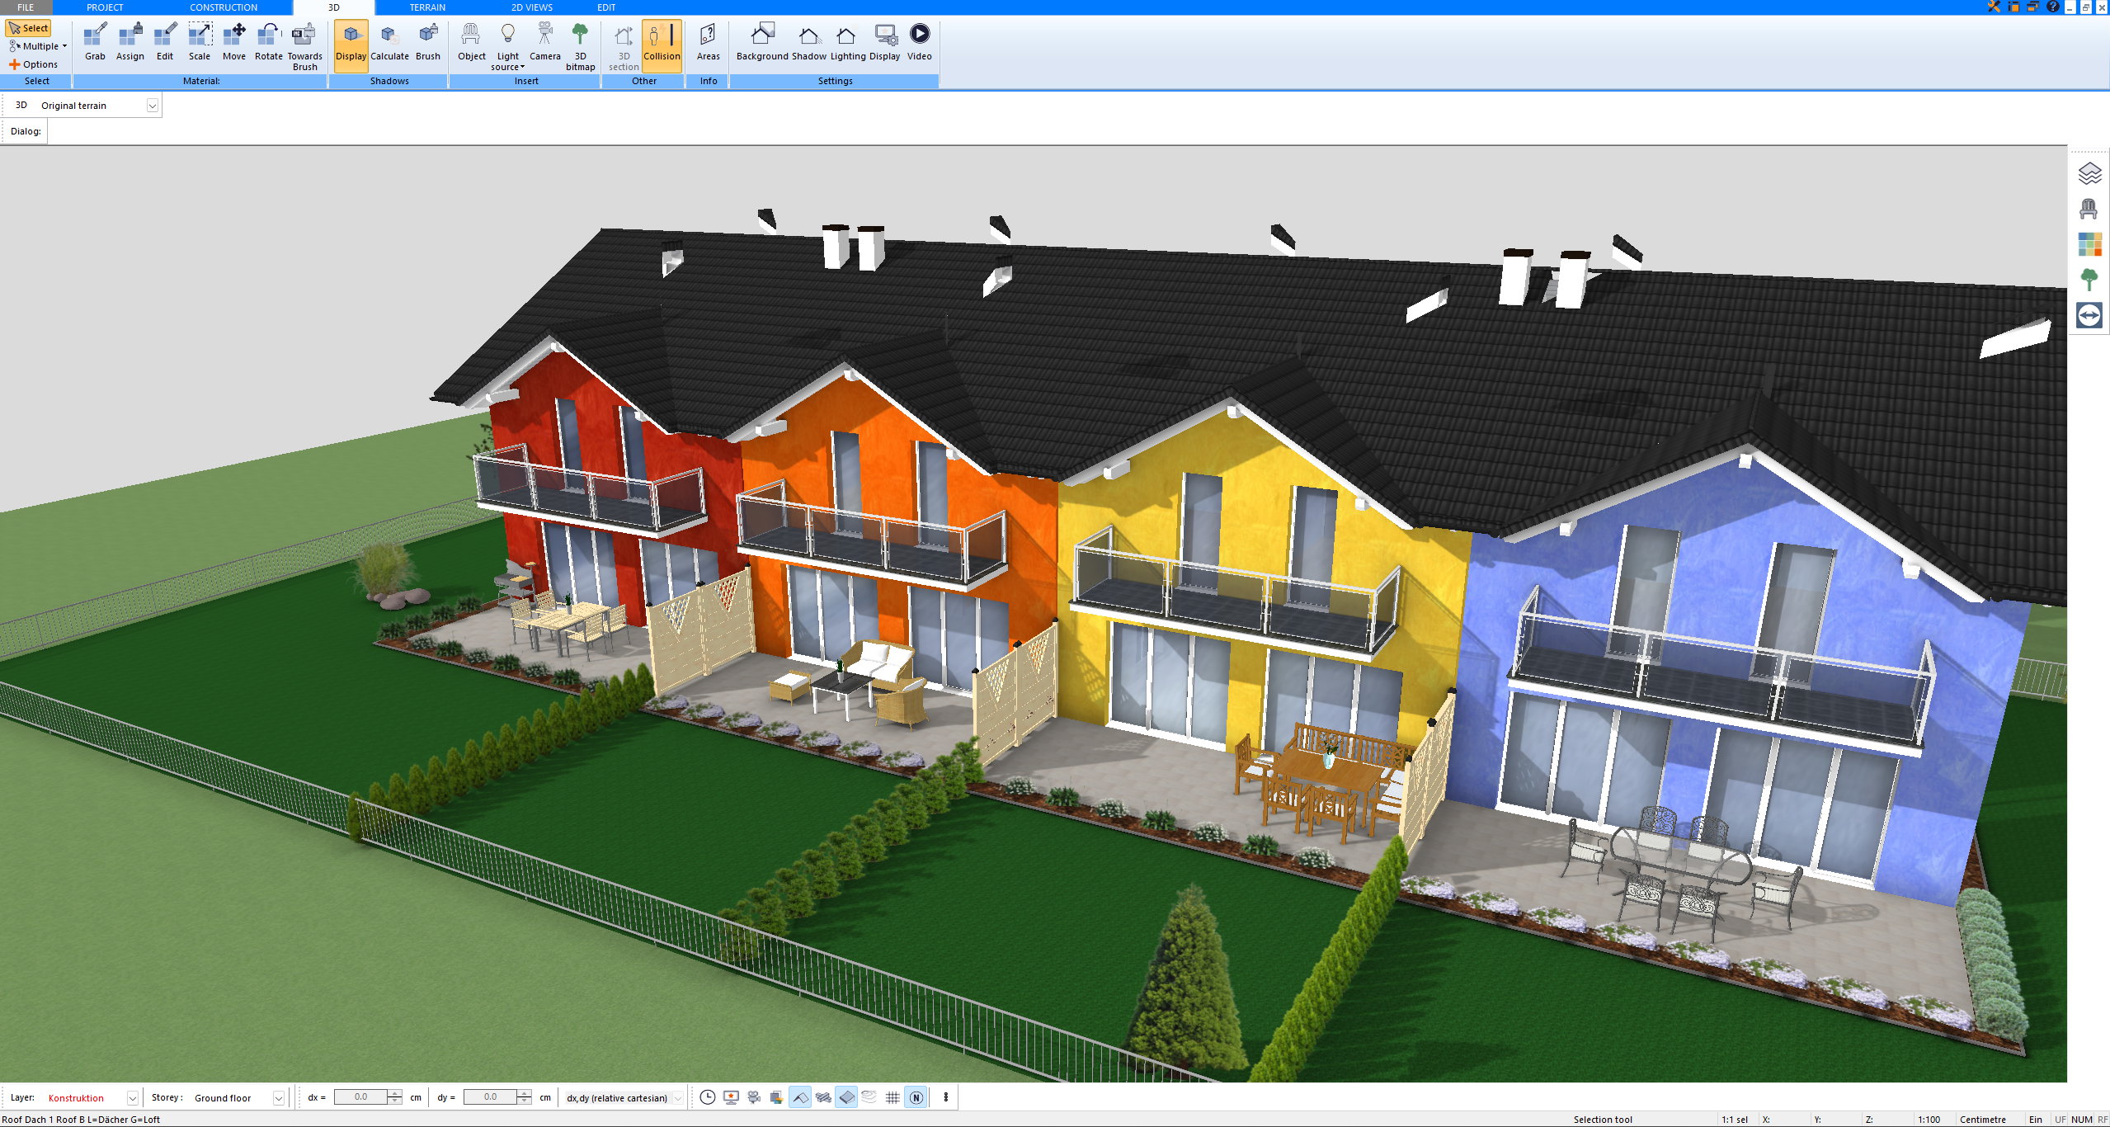
Task: Insert a 3D bitmap tree
Action: point(581,47)
